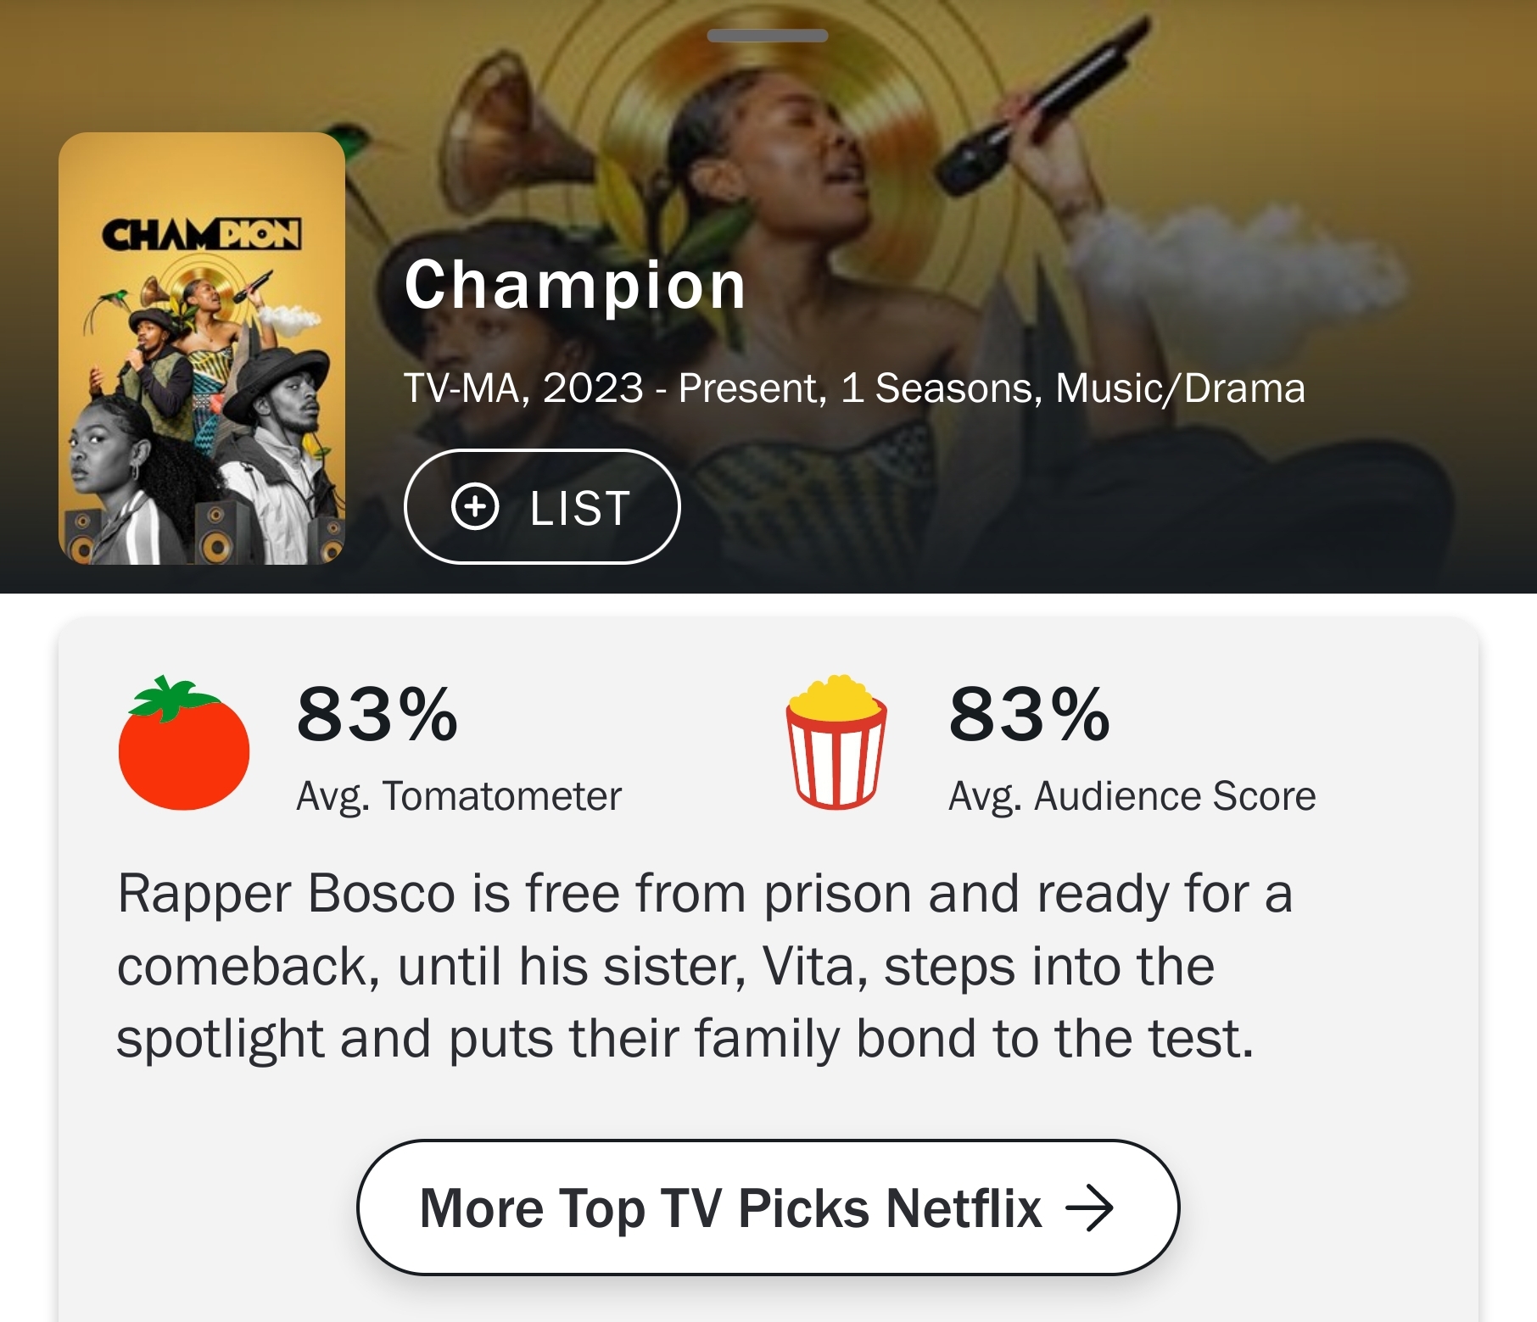Click the red tomato Tomatometer icon
The height and width of the screenshot is (1322, 1537).
click(x=184, y=745)
